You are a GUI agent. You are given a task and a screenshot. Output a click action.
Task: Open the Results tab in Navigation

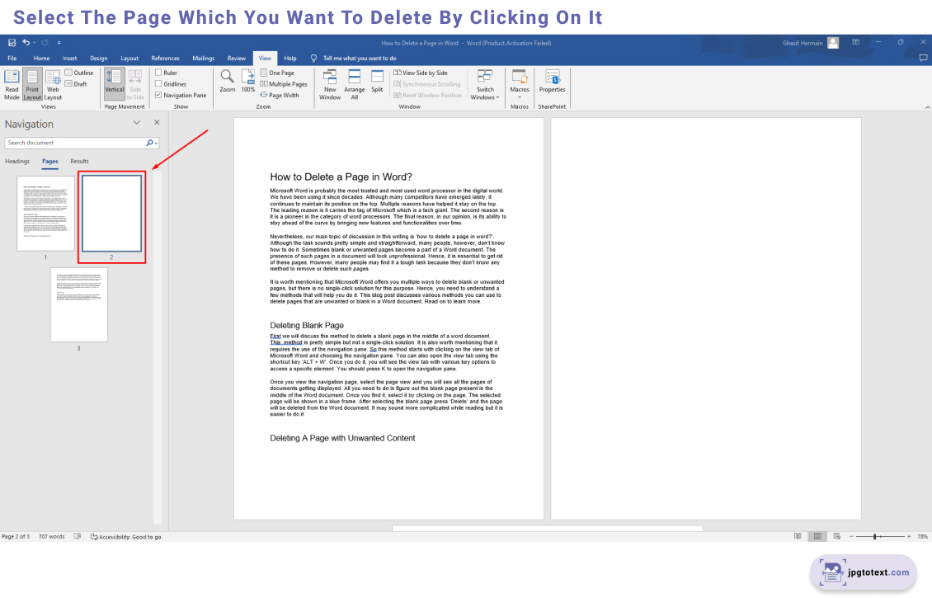pyautogui.click(x=79, y=161)
